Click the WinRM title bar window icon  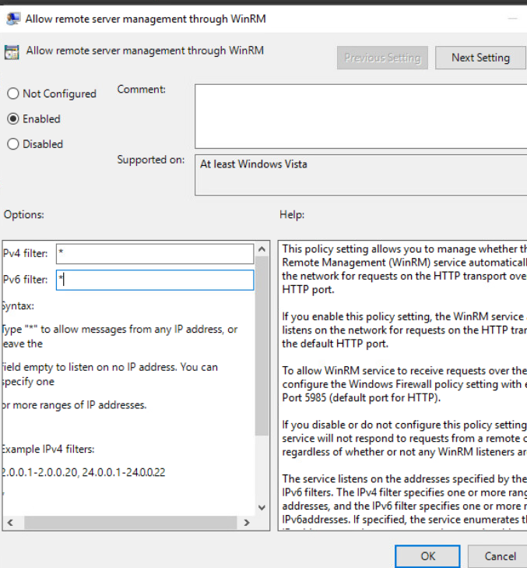[13, 19]
